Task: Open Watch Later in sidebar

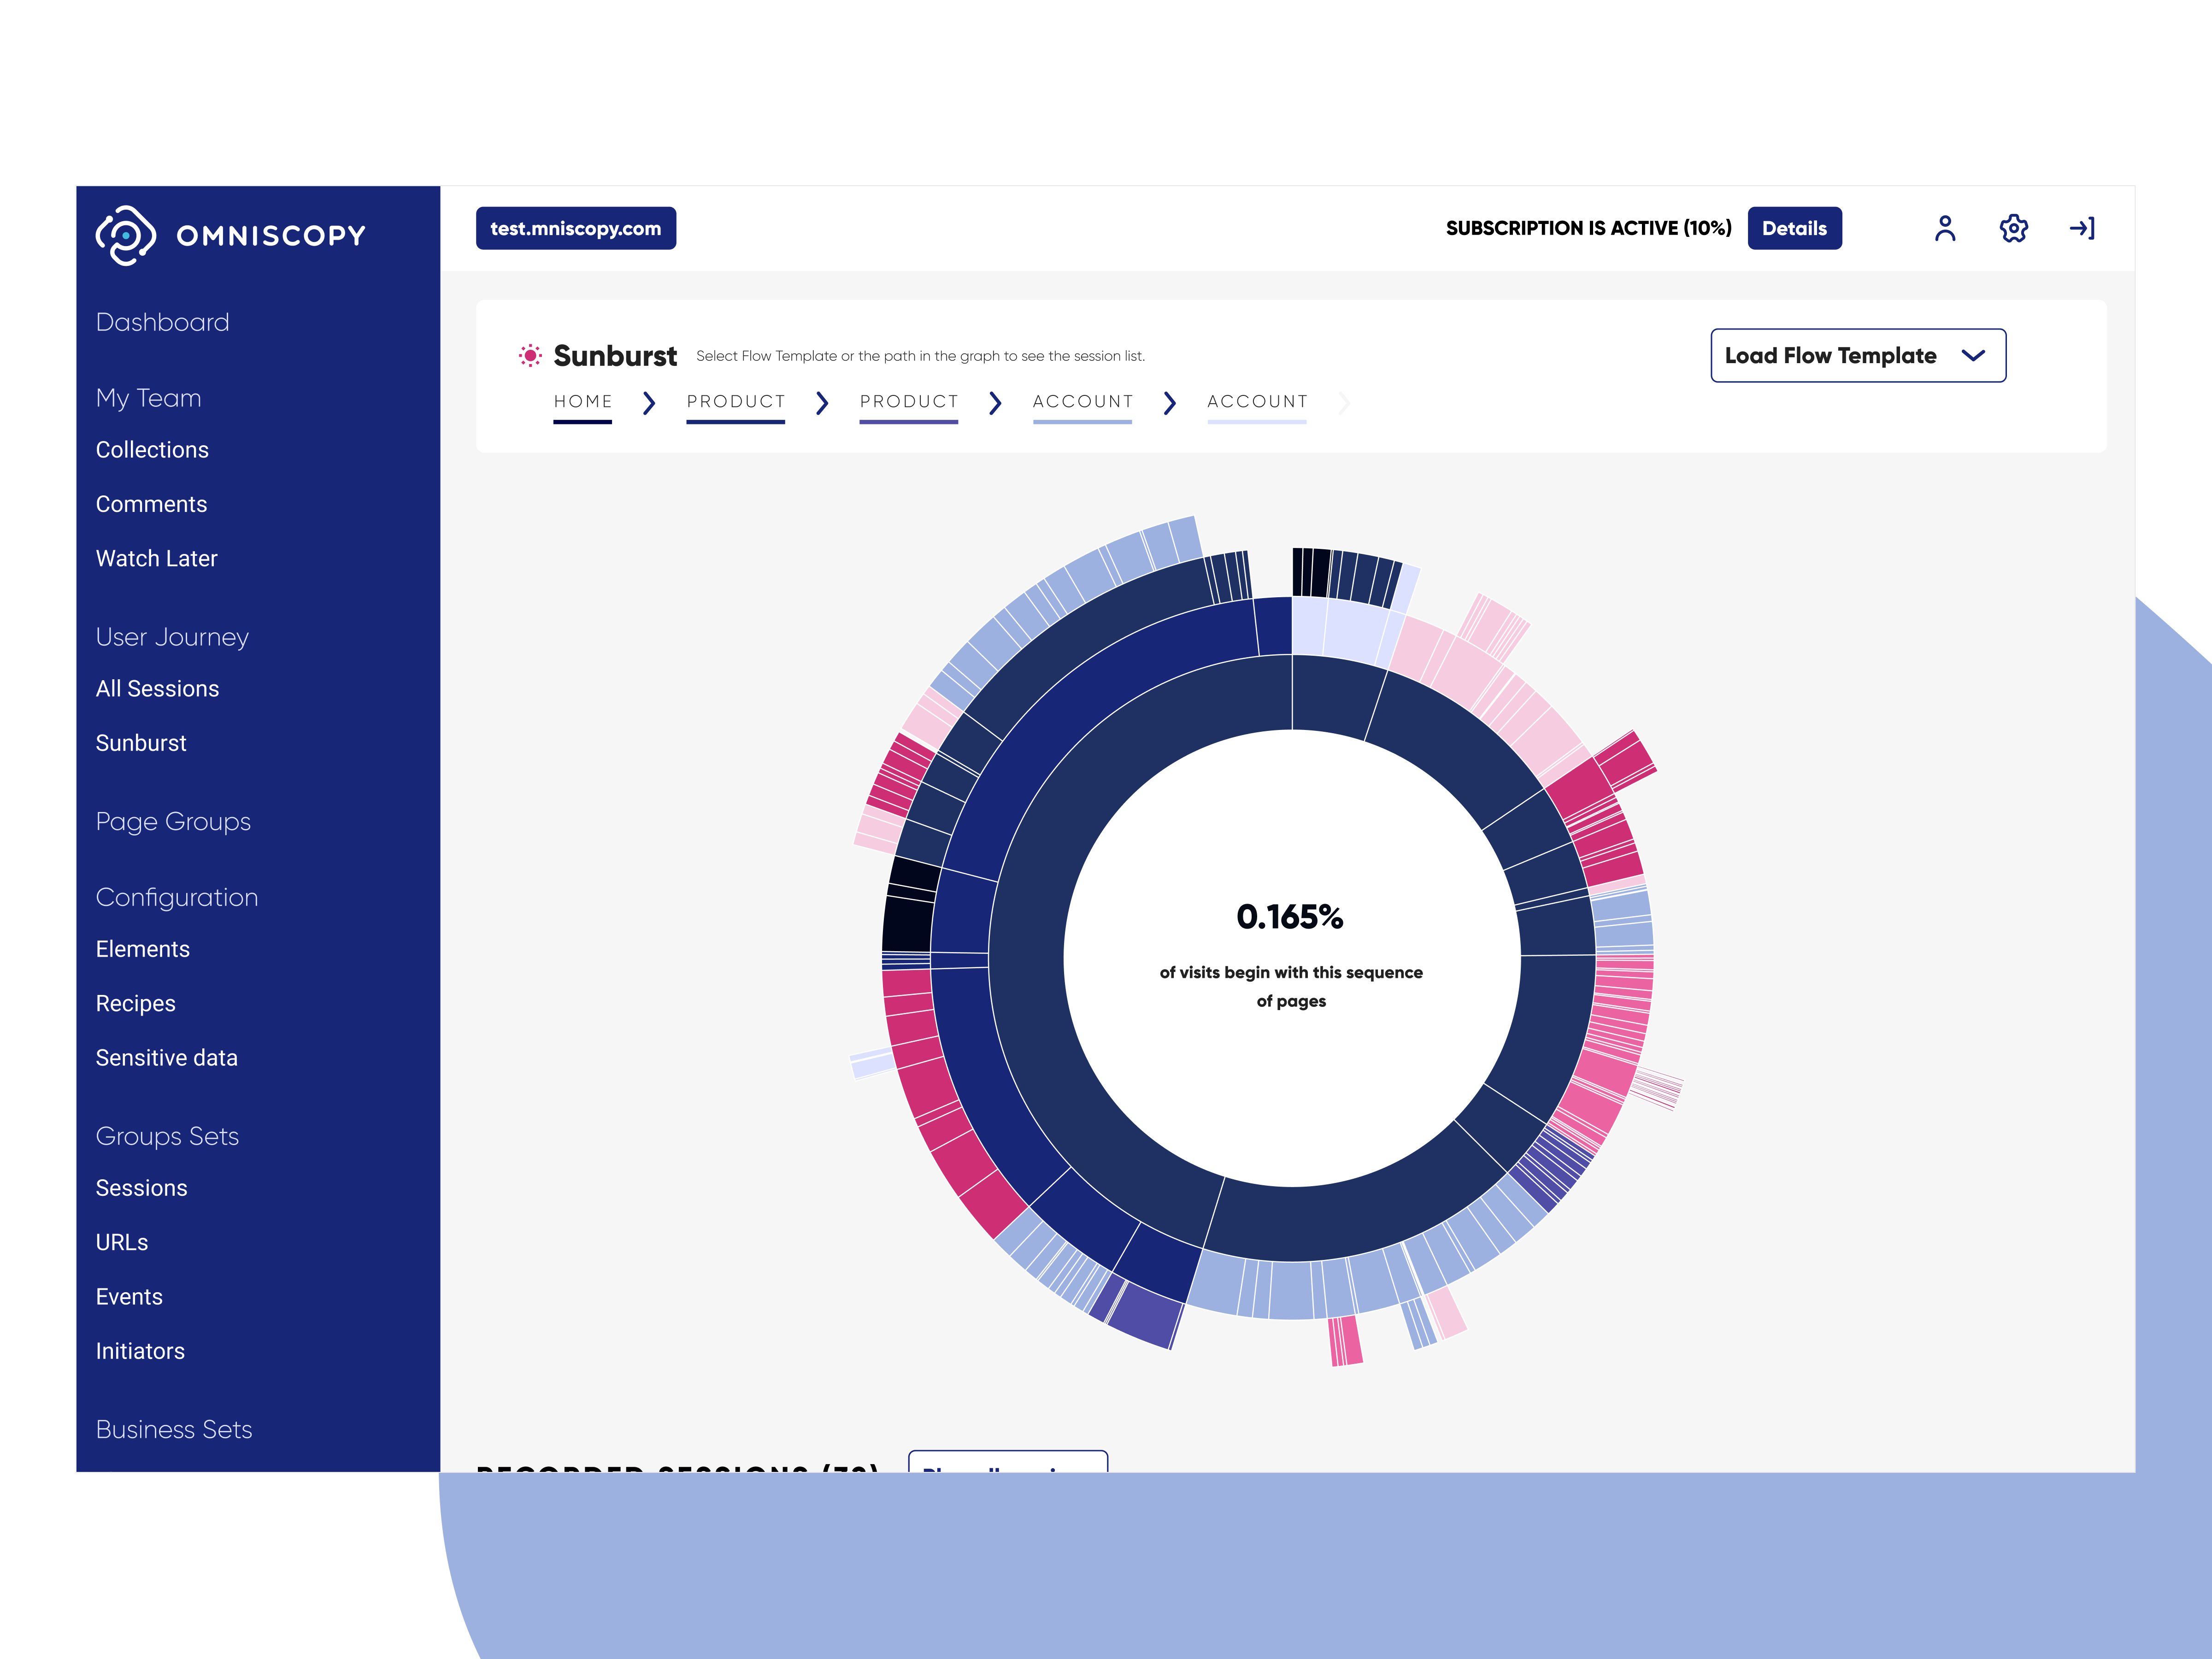Action: pos(156,558)
